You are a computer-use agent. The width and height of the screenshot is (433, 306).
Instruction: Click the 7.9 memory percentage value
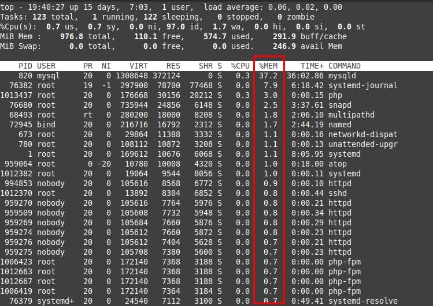[271, 86]
